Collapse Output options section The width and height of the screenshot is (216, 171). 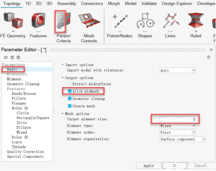63,77
